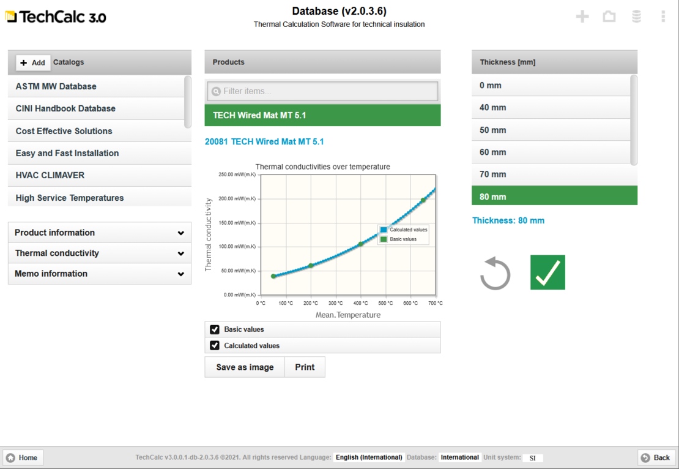
Task: Click the reset circular arrow icon
Action: point(495,273)
